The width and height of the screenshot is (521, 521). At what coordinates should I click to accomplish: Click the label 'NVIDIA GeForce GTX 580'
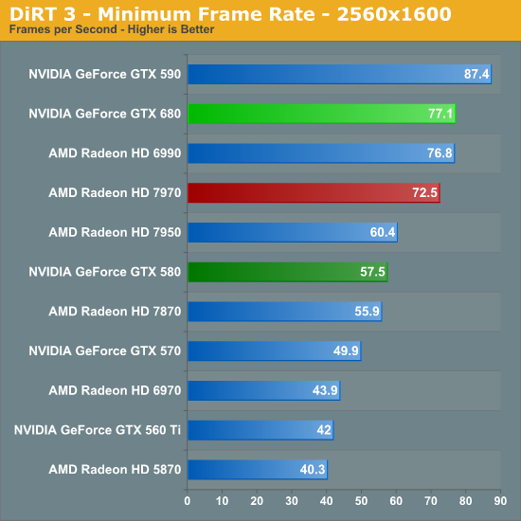104,272
